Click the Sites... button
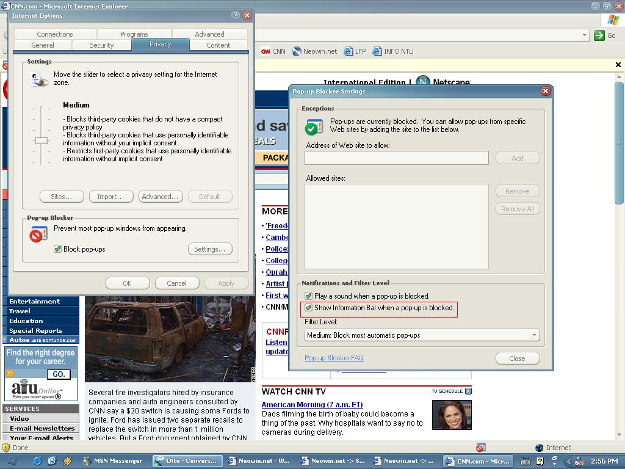The image size is (625, 469). pyautogui.click(x=62, y=196)
